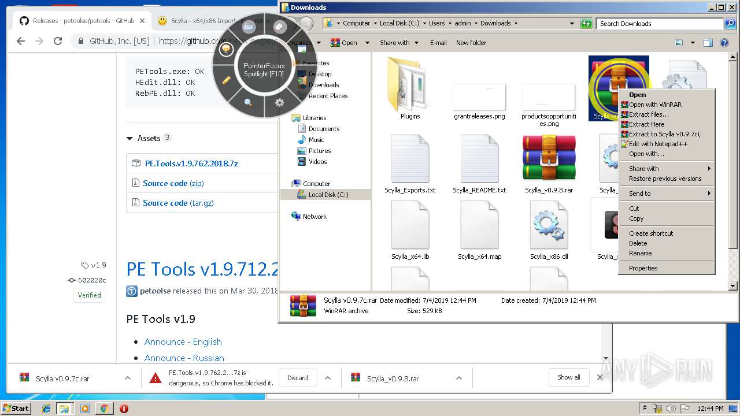Expand the Send to submenu
Image resolution: width=740 pixels, height=416 pixels.
click(666, 194)
